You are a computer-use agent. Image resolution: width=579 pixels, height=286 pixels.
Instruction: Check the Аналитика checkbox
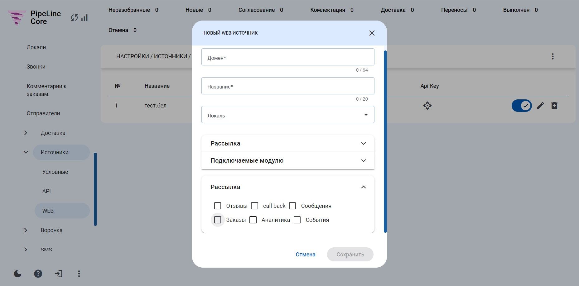click(253, 220)
